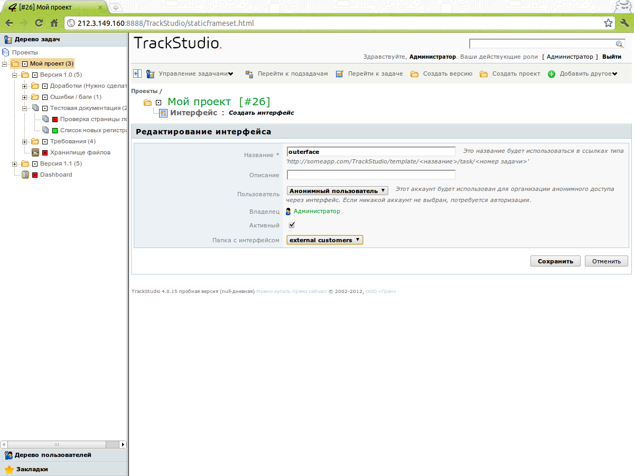Expand the Доработки tree node

[x=25, y=86]
